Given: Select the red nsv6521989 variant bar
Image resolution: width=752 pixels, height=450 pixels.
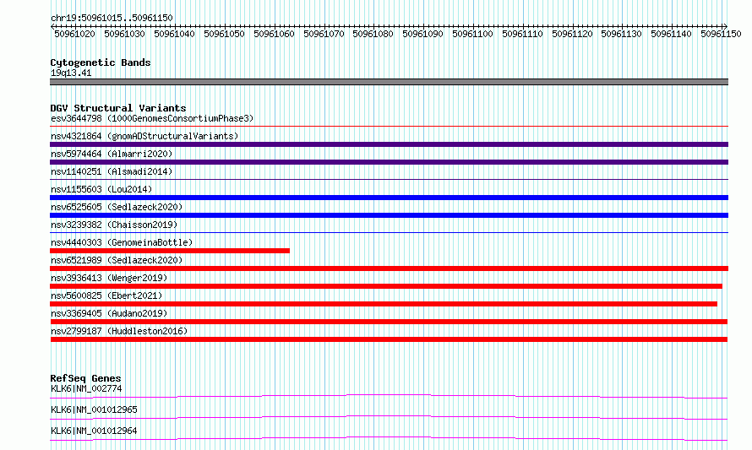Looking at the screenshot, I should (x=389, y=268).
